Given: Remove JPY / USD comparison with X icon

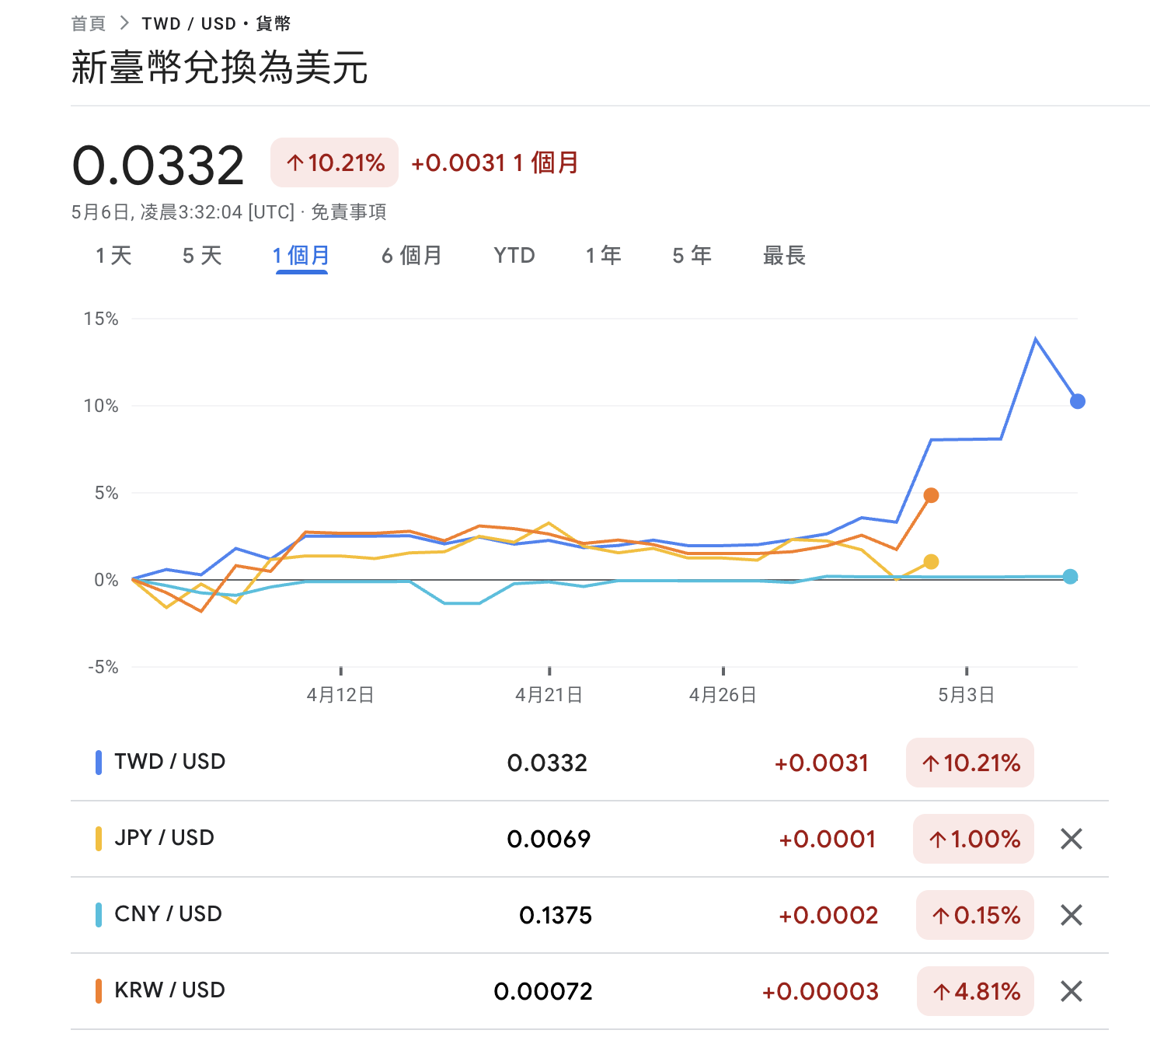Looking at the screenshot, I should [x=1072, y=839].
